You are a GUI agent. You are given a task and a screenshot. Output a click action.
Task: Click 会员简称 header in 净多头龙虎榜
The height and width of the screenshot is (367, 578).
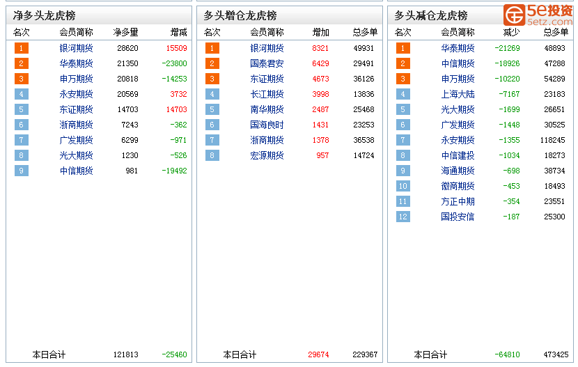[77, 33]
